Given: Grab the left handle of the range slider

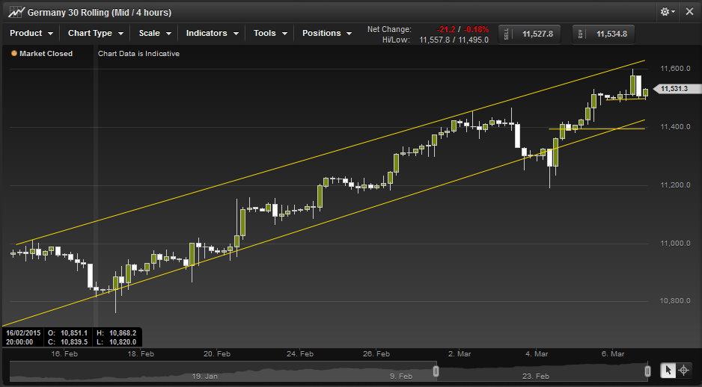Looking at the screenshot, I should [436, 371].
